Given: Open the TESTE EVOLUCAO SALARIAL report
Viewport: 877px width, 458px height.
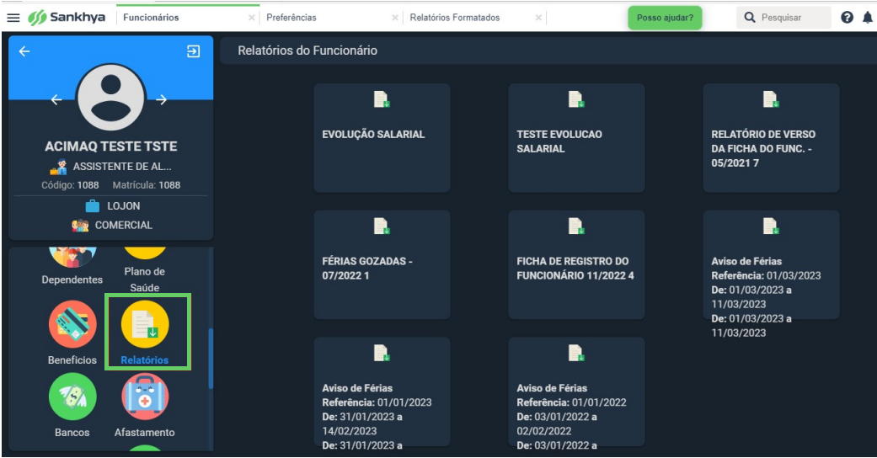Looking at the screenshot, I should click(576, 138).
